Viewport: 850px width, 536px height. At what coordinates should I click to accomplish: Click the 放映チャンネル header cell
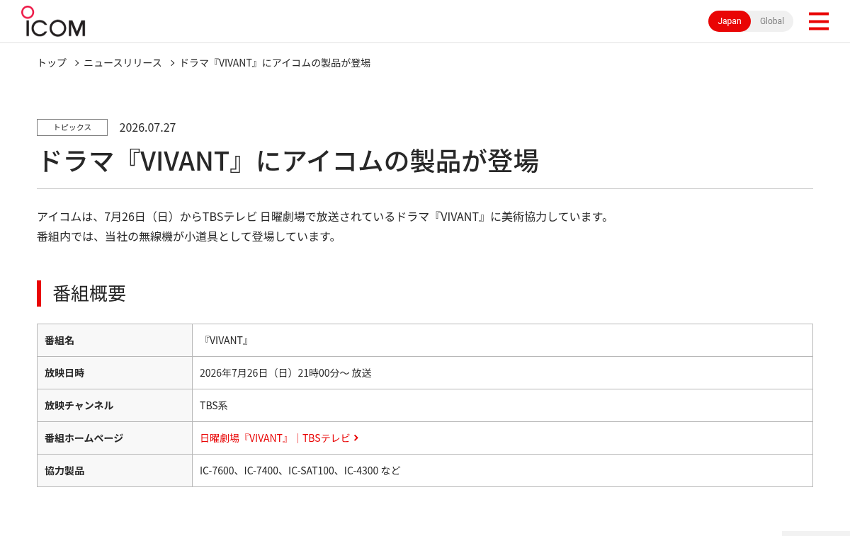(x=115, y=406)
